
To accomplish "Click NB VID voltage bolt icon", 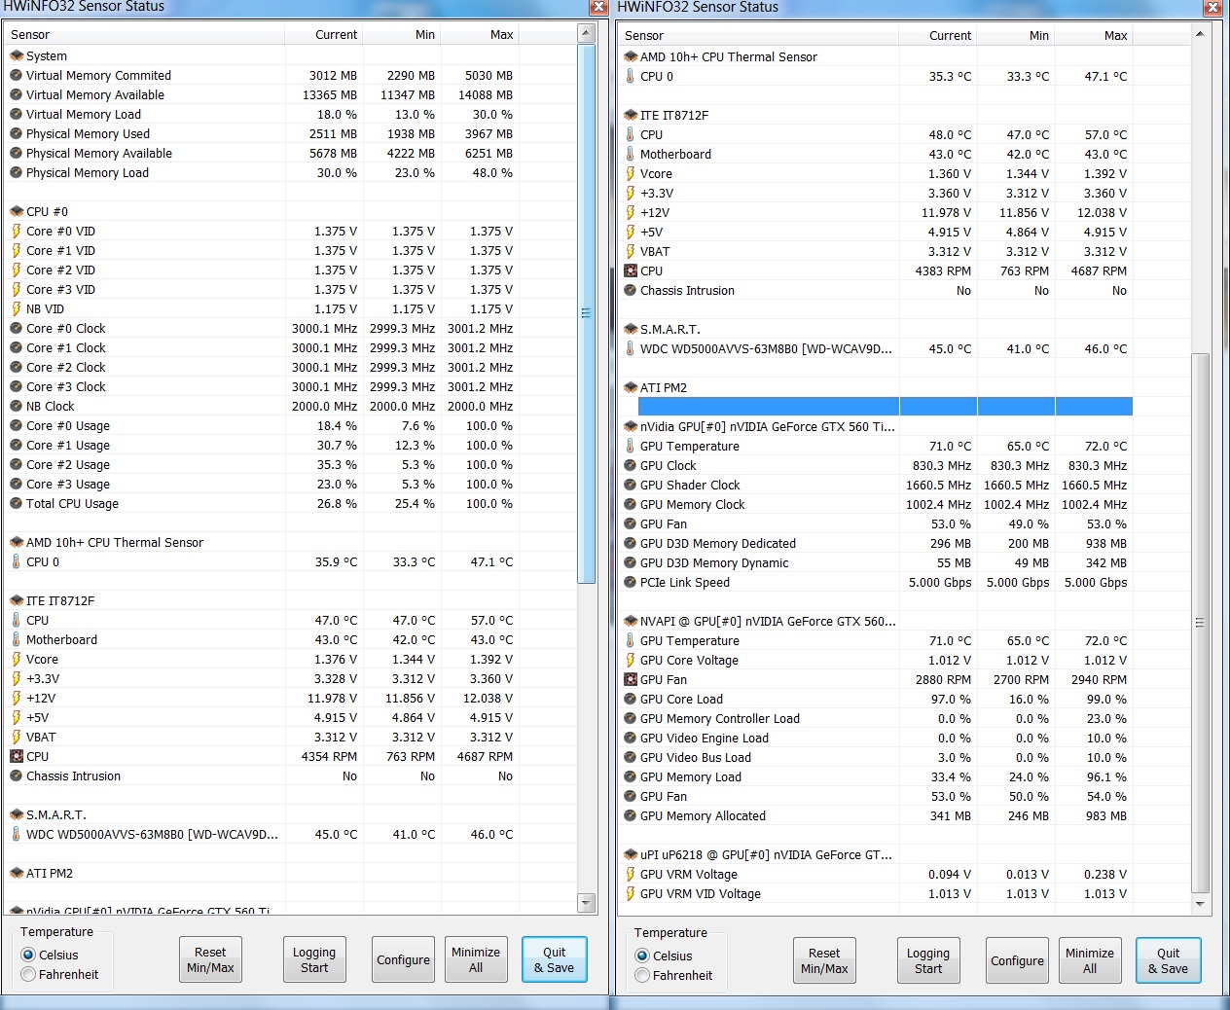I will 17,309.
